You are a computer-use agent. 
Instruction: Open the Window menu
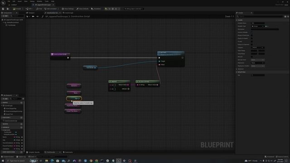pos(39,1)
